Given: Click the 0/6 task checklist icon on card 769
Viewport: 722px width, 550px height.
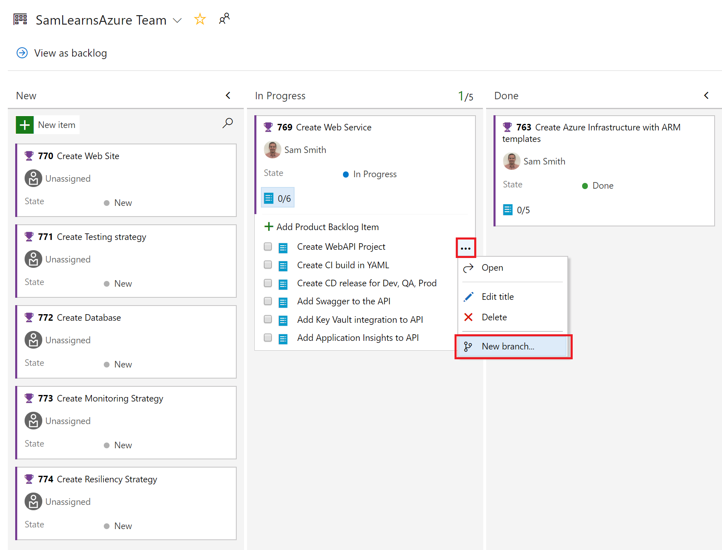Looking at the screenshot, I should tap(269, 199).
